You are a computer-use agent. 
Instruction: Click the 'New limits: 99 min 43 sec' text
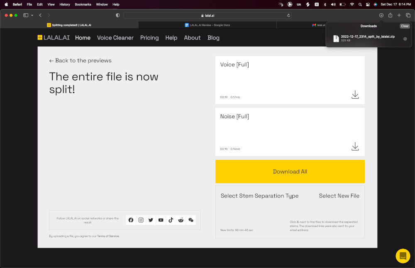[x=237, y=230]
